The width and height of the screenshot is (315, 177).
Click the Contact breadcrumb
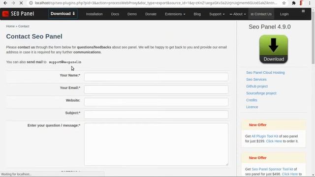pos(24,26)
